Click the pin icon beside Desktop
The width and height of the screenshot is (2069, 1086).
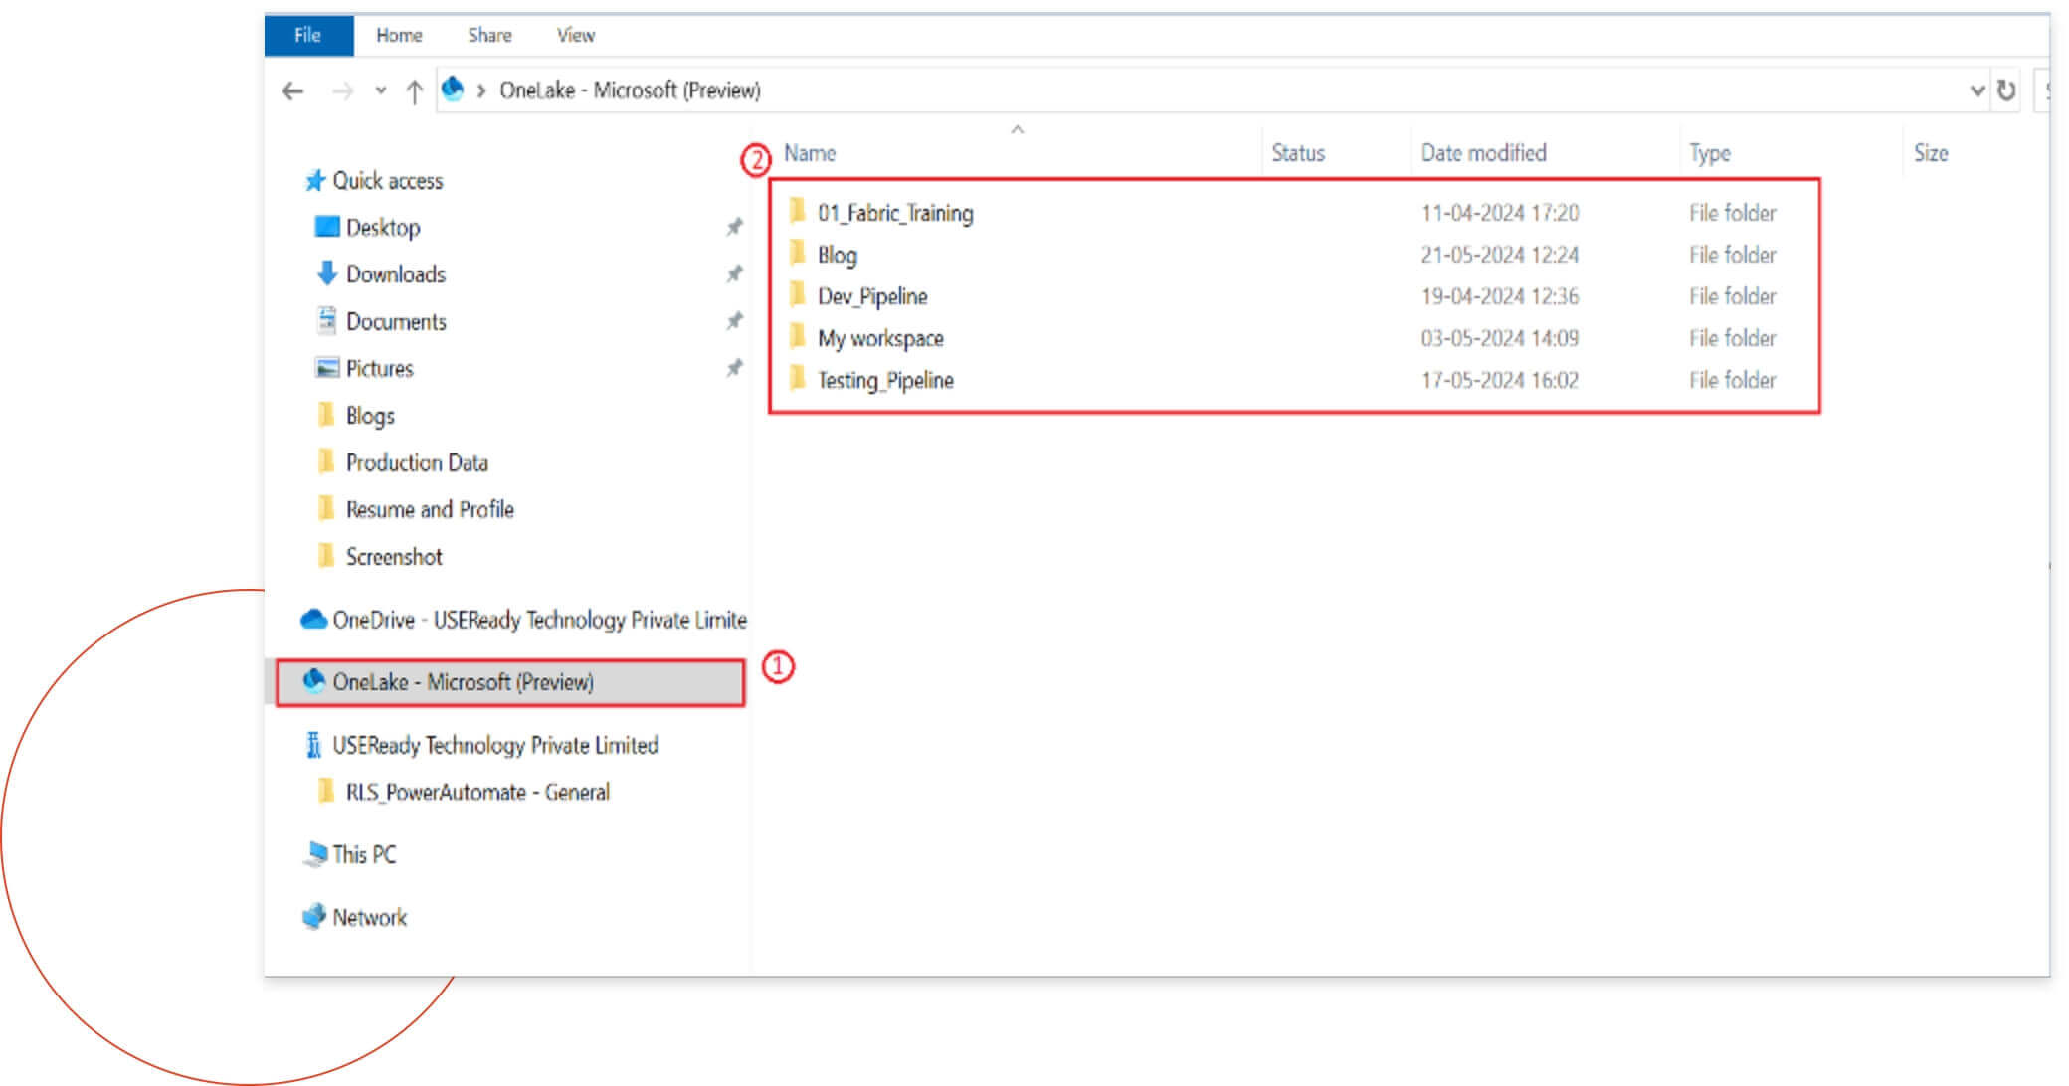[734, 227]
